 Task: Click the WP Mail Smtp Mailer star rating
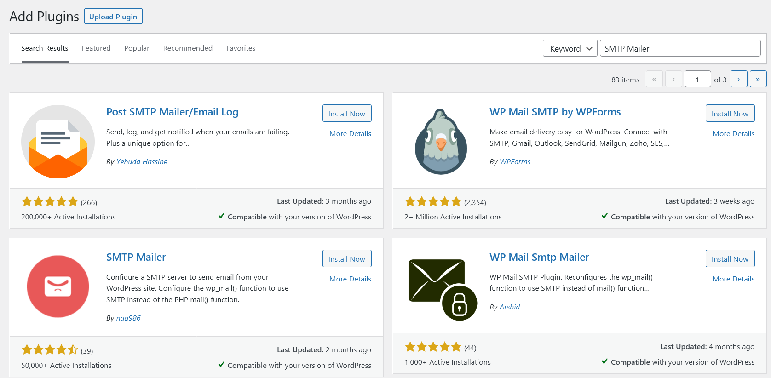click(433, 347)
